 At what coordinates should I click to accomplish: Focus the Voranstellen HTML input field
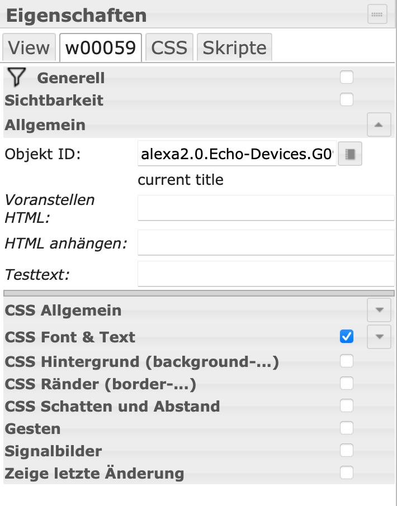pos(266,208)
